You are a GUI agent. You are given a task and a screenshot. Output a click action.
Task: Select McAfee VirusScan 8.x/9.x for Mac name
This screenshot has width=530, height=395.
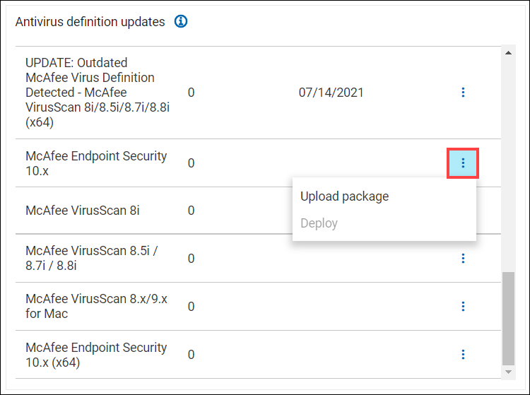point(96,306)
